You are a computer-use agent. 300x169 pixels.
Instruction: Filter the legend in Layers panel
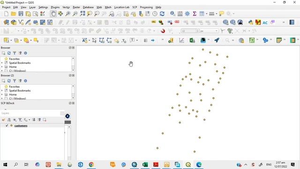click(x=20, y=120)
